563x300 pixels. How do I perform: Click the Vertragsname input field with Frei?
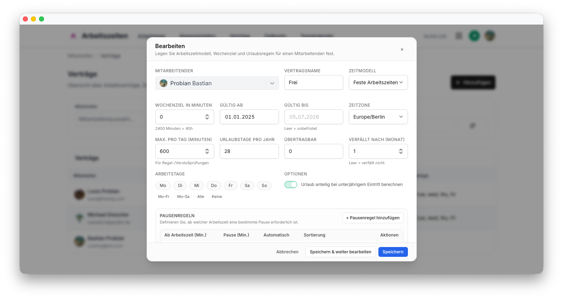pyautogui.click(x=314, y=82)
